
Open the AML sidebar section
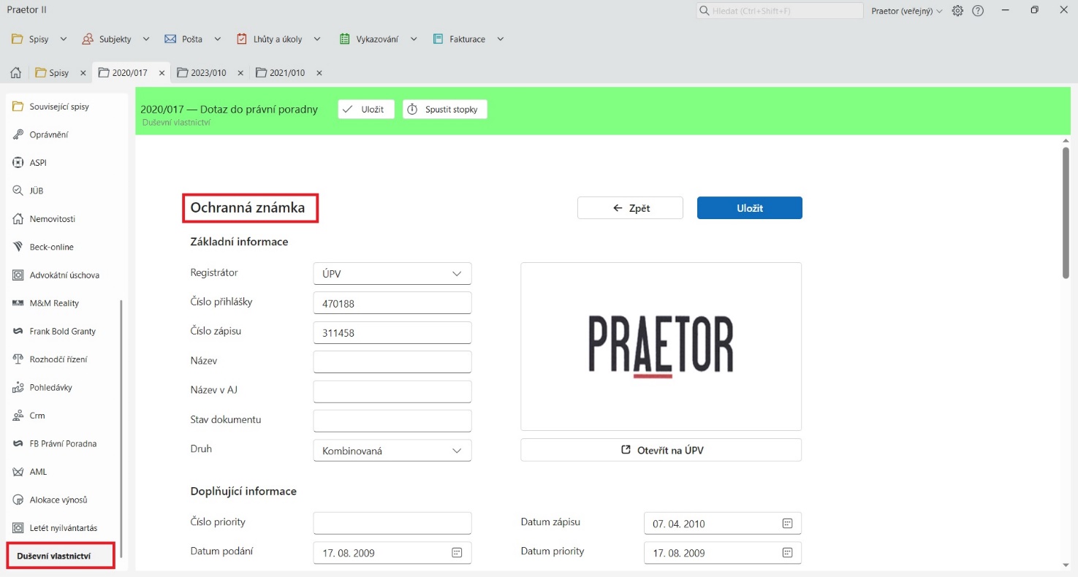tap(37, 471)
